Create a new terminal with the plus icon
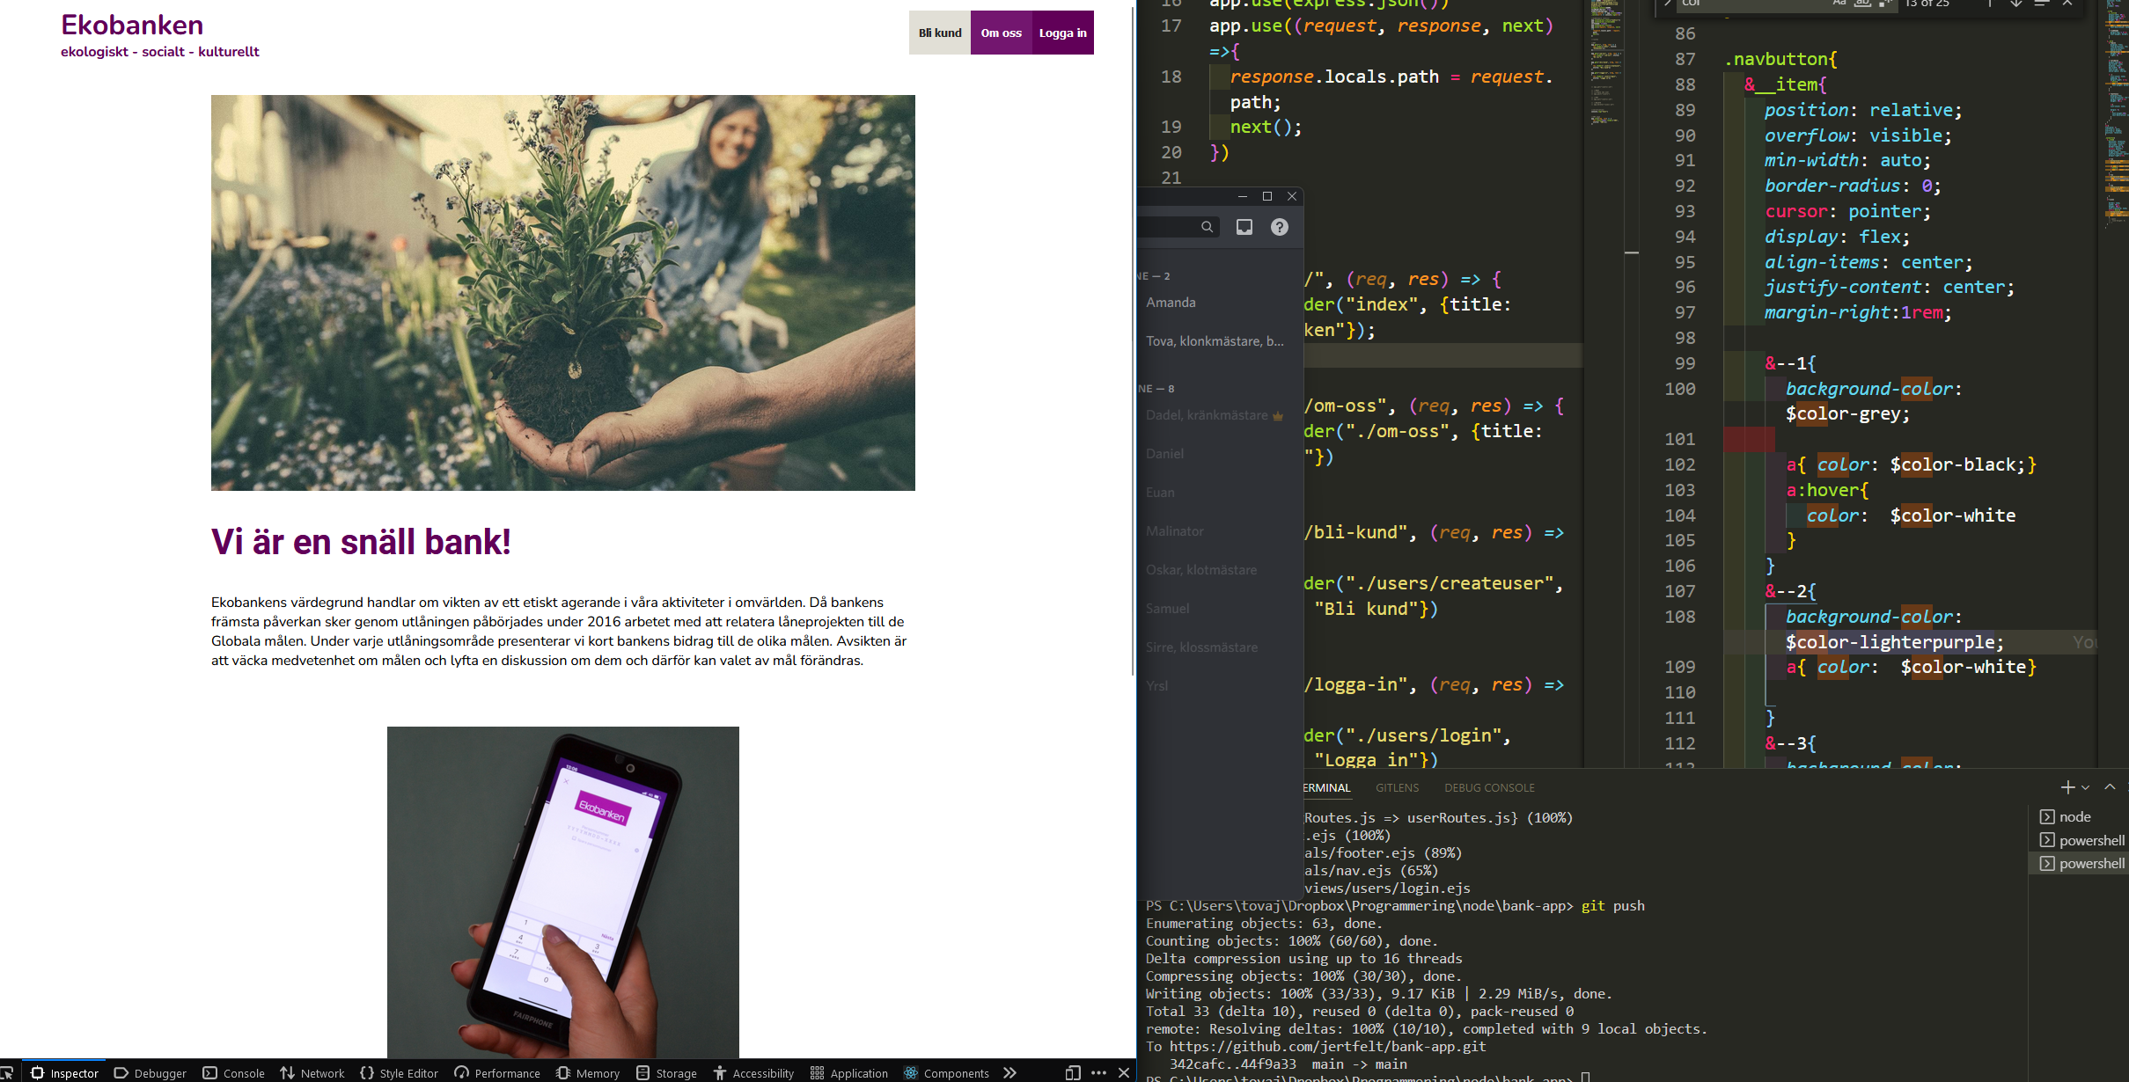The image size is (2129, 1082). point(2068,787)
